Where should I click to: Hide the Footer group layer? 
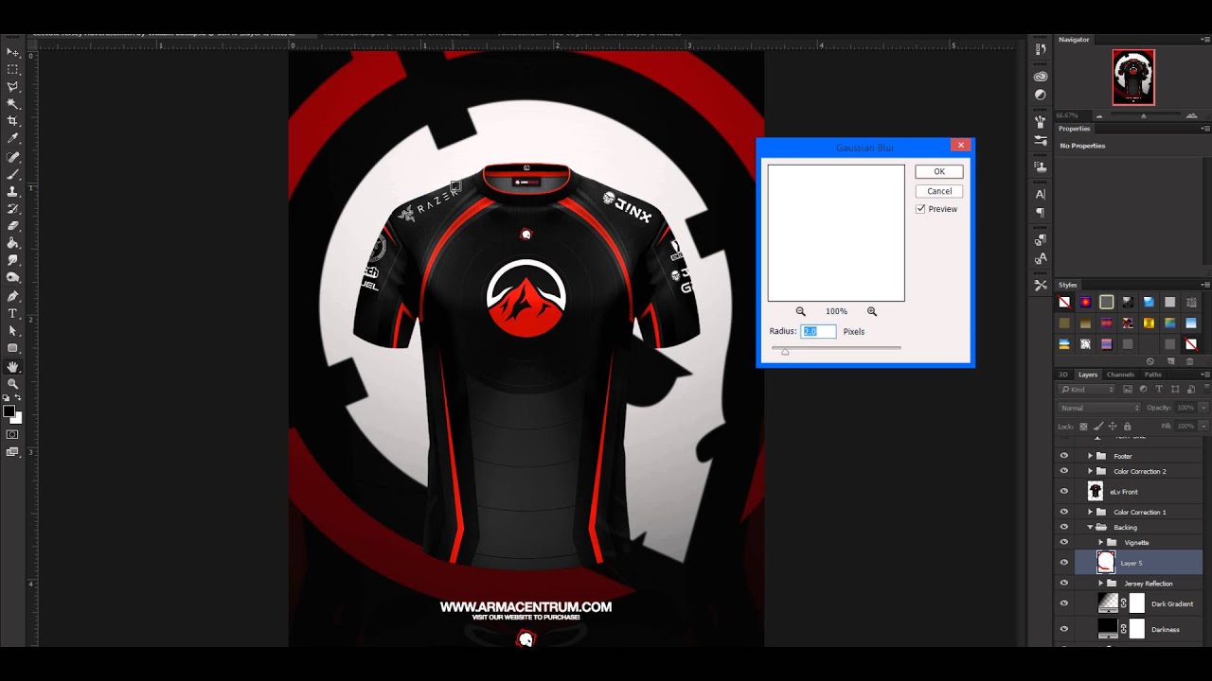point(1063,456)
